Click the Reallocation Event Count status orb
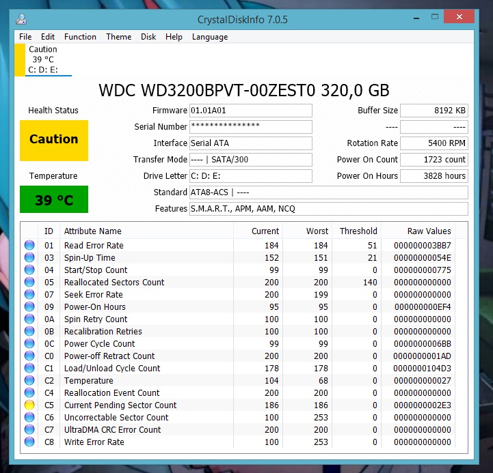Screen dimensions: 493x473 pos(29,392)
